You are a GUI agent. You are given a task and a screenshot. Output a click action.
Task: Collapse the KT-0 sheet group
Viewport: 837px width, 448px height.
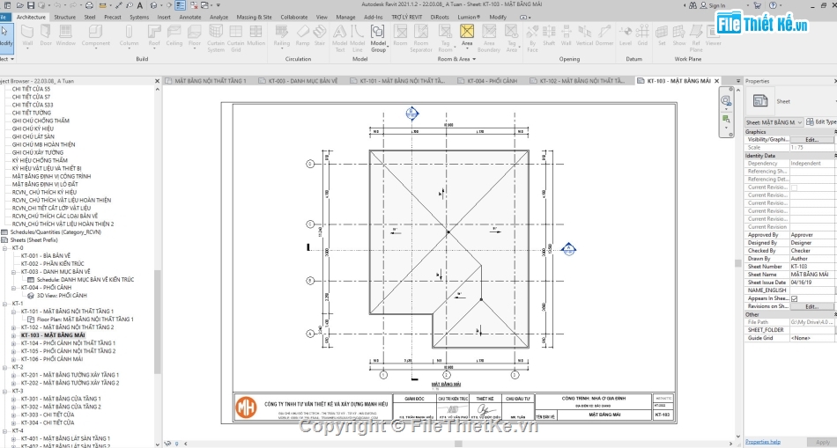tap(4, 248)
